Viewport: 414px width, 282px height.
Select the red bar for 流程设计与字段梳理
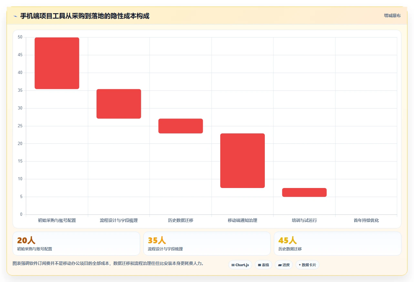[x=119, y=104]
